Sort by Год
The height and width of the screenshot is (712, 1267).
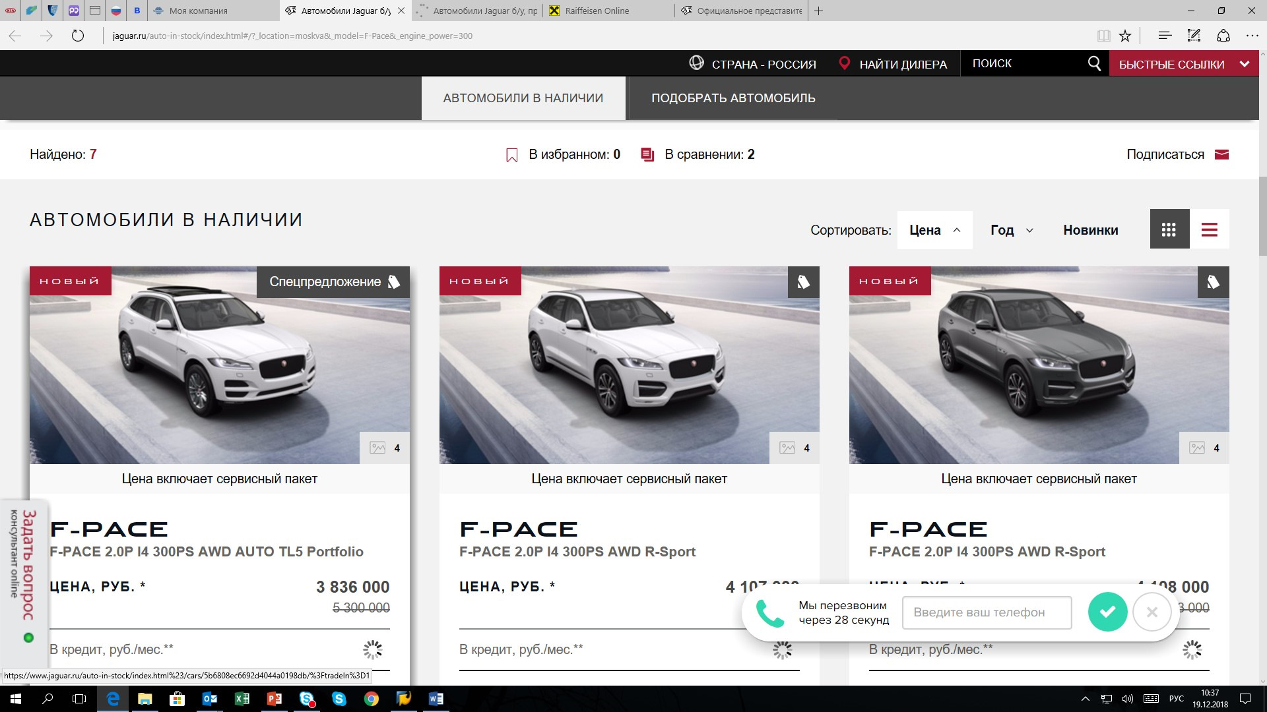(x=1012, y=230)
